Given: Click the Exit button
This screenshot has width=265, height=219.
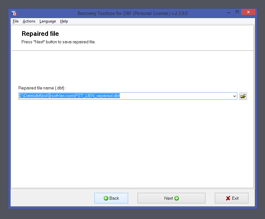Looking at the screenshot, I should click(232, 198).
